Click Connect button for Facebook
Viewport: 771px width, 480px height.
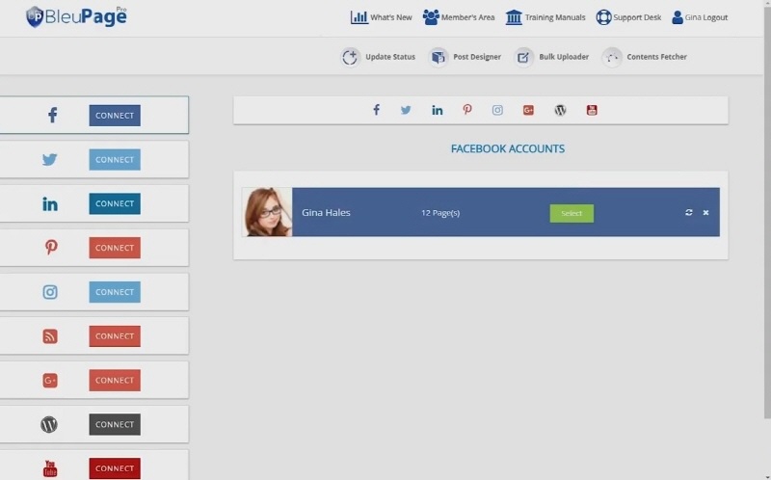pos(115,116)
